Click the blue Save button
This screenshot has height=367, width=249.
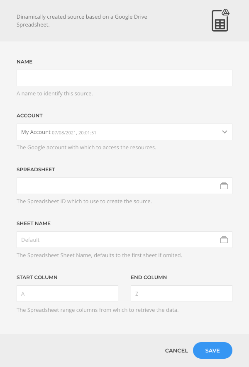[x=213, y=350]
